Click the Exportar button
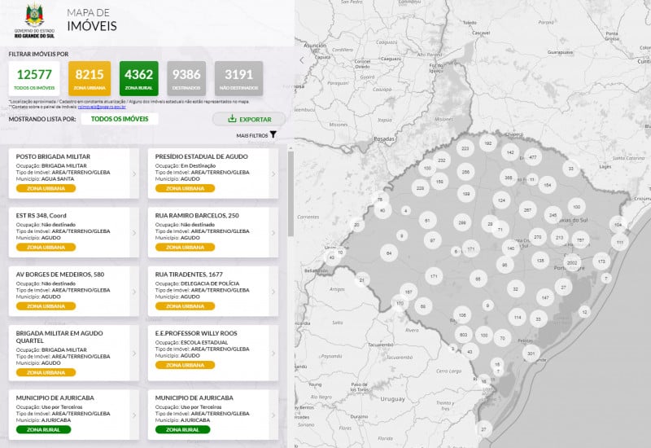The width and height of the screenshot is (651, 448). (x=249, y=119)
